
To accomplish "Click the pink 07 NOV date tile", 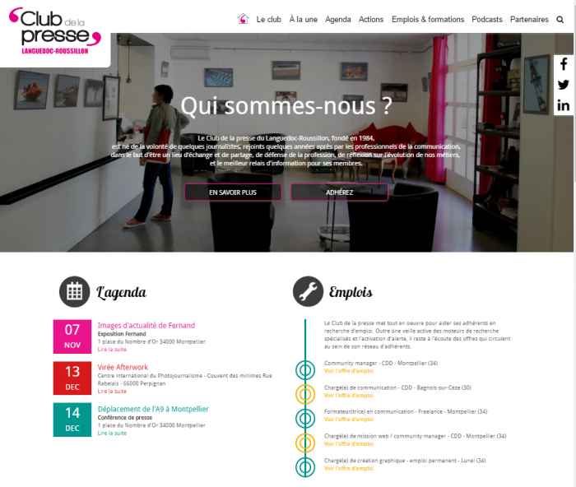I will 72,336.
